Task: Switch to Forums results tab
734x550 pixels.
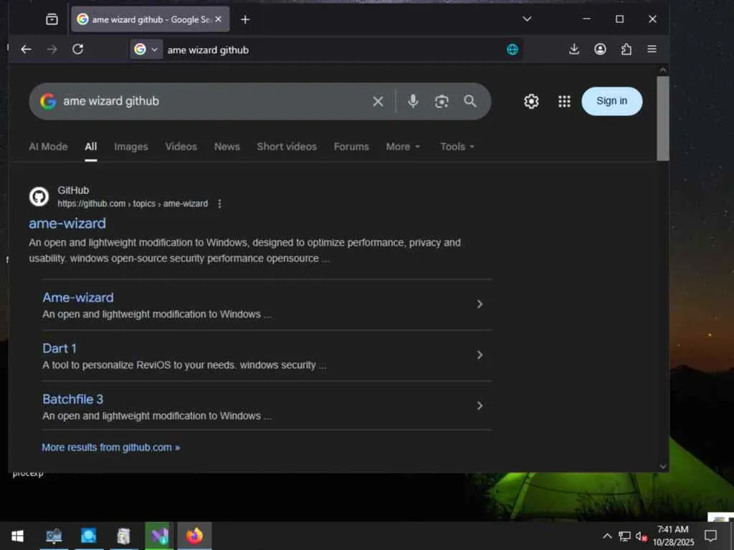Action: pos(351,146)
